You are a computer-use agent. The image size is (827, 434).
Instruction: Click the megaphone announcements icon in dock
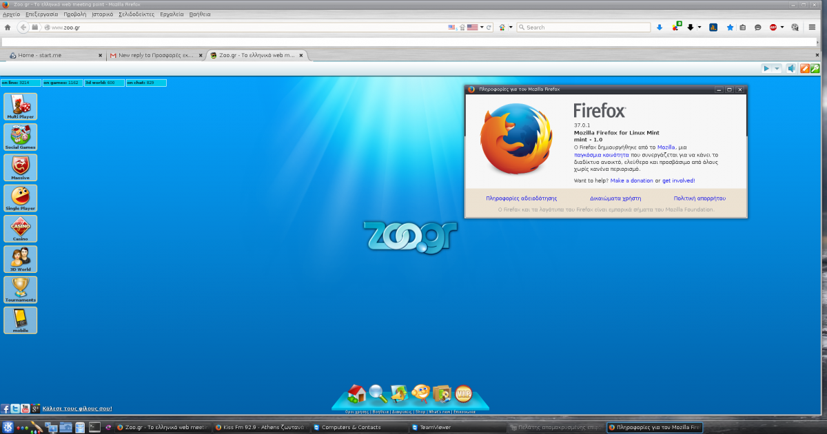click(x=399, y=393)
